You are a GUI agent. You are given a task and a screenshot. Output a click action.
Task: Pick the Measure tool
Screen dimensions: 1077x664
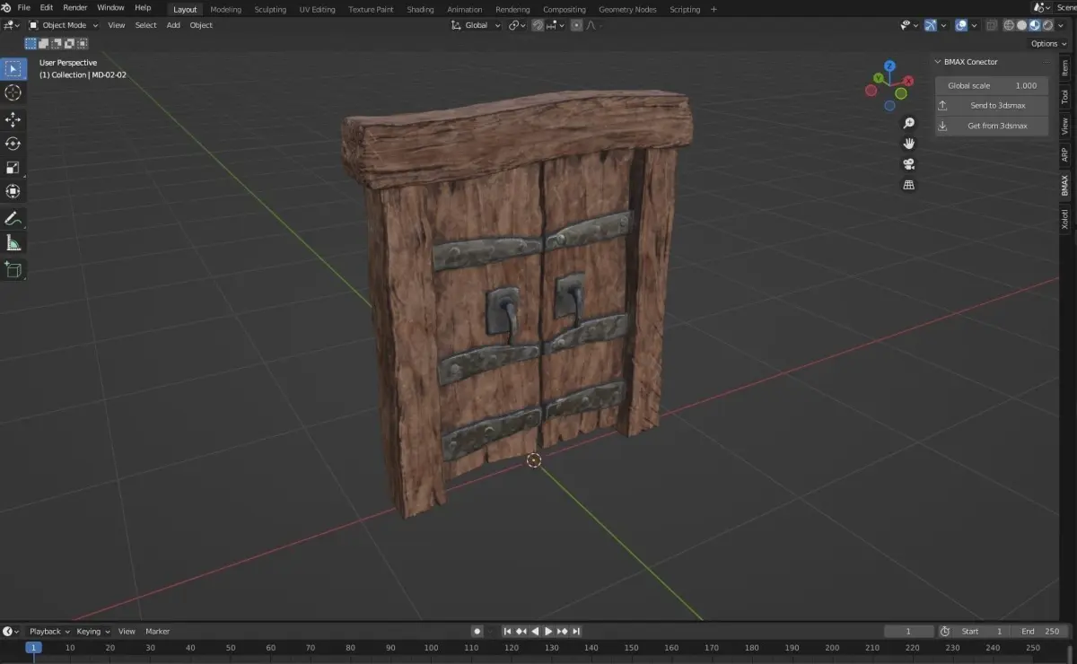point(13,243)
